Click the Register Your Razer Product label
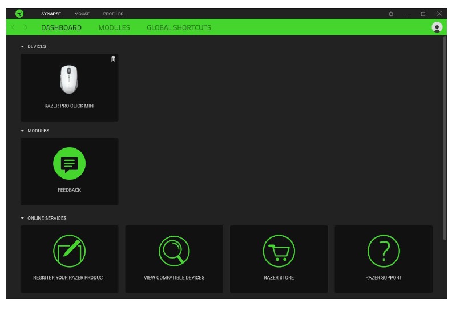The height and width of the screenshot is (311, 452). (69, 277)
